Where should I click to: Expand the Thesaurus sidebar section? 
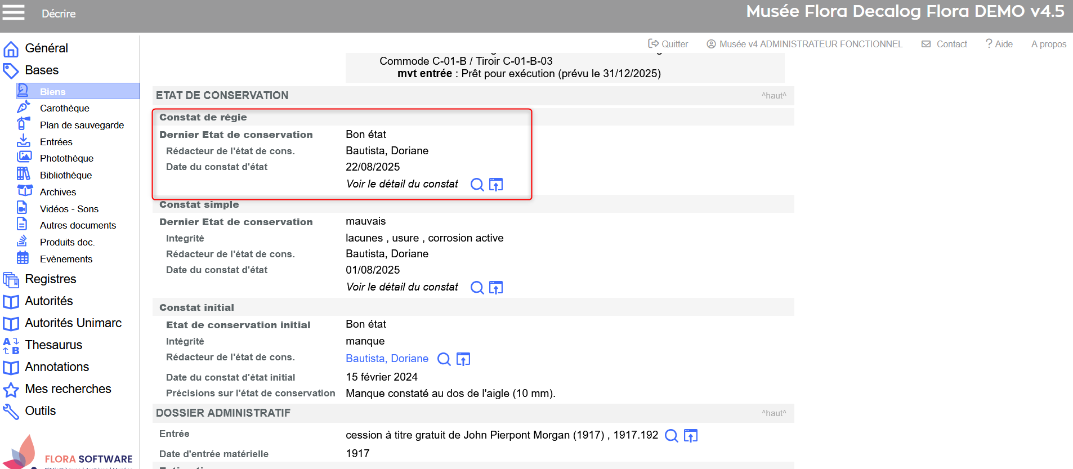(53, 345)
